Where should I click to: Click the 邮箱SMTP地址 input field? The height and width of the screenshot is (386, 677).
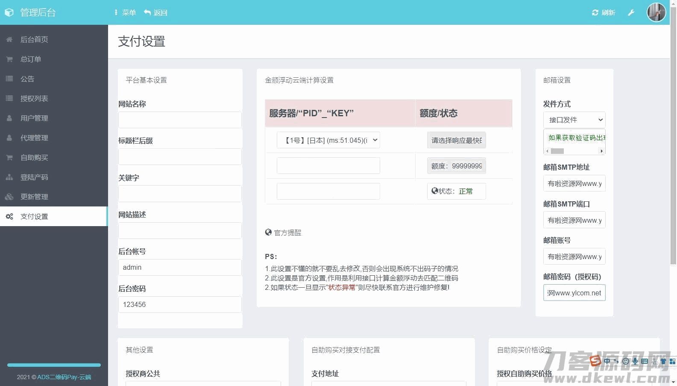574,183
